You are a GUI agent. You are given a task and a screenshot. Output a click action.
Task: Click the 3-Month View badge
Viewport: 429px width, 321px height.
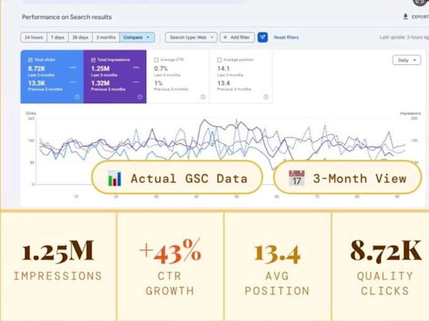348,178
